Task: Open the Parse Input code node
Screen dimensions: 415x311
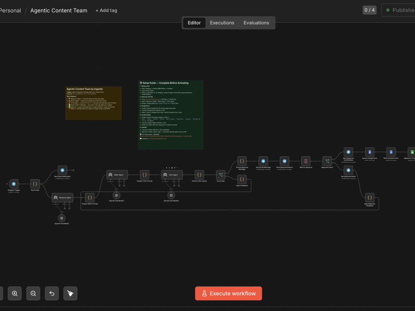Action: point(35,184)
